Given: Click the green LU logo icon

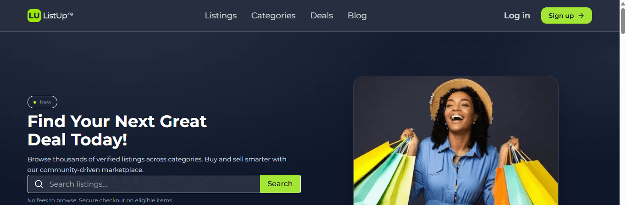Looking at the screenshot, I should click(x=34, y=16).
